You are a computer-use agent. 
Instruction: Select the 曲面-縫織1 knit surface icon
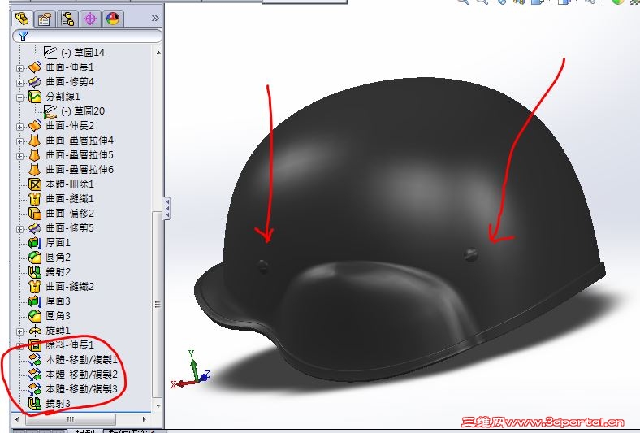(35, 198)
